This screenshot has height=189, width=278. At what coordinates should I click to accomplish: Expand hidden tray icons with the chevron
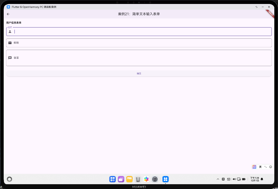218,179
